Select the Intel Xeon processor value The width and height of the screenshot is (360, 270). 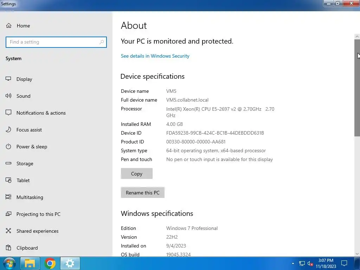[x=220, y=112]
